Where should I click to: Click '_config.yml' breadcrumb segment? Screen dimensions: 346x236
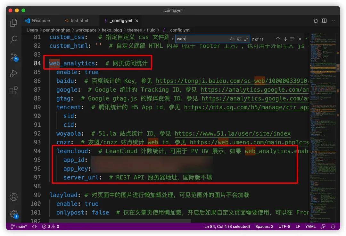point(179,30)
